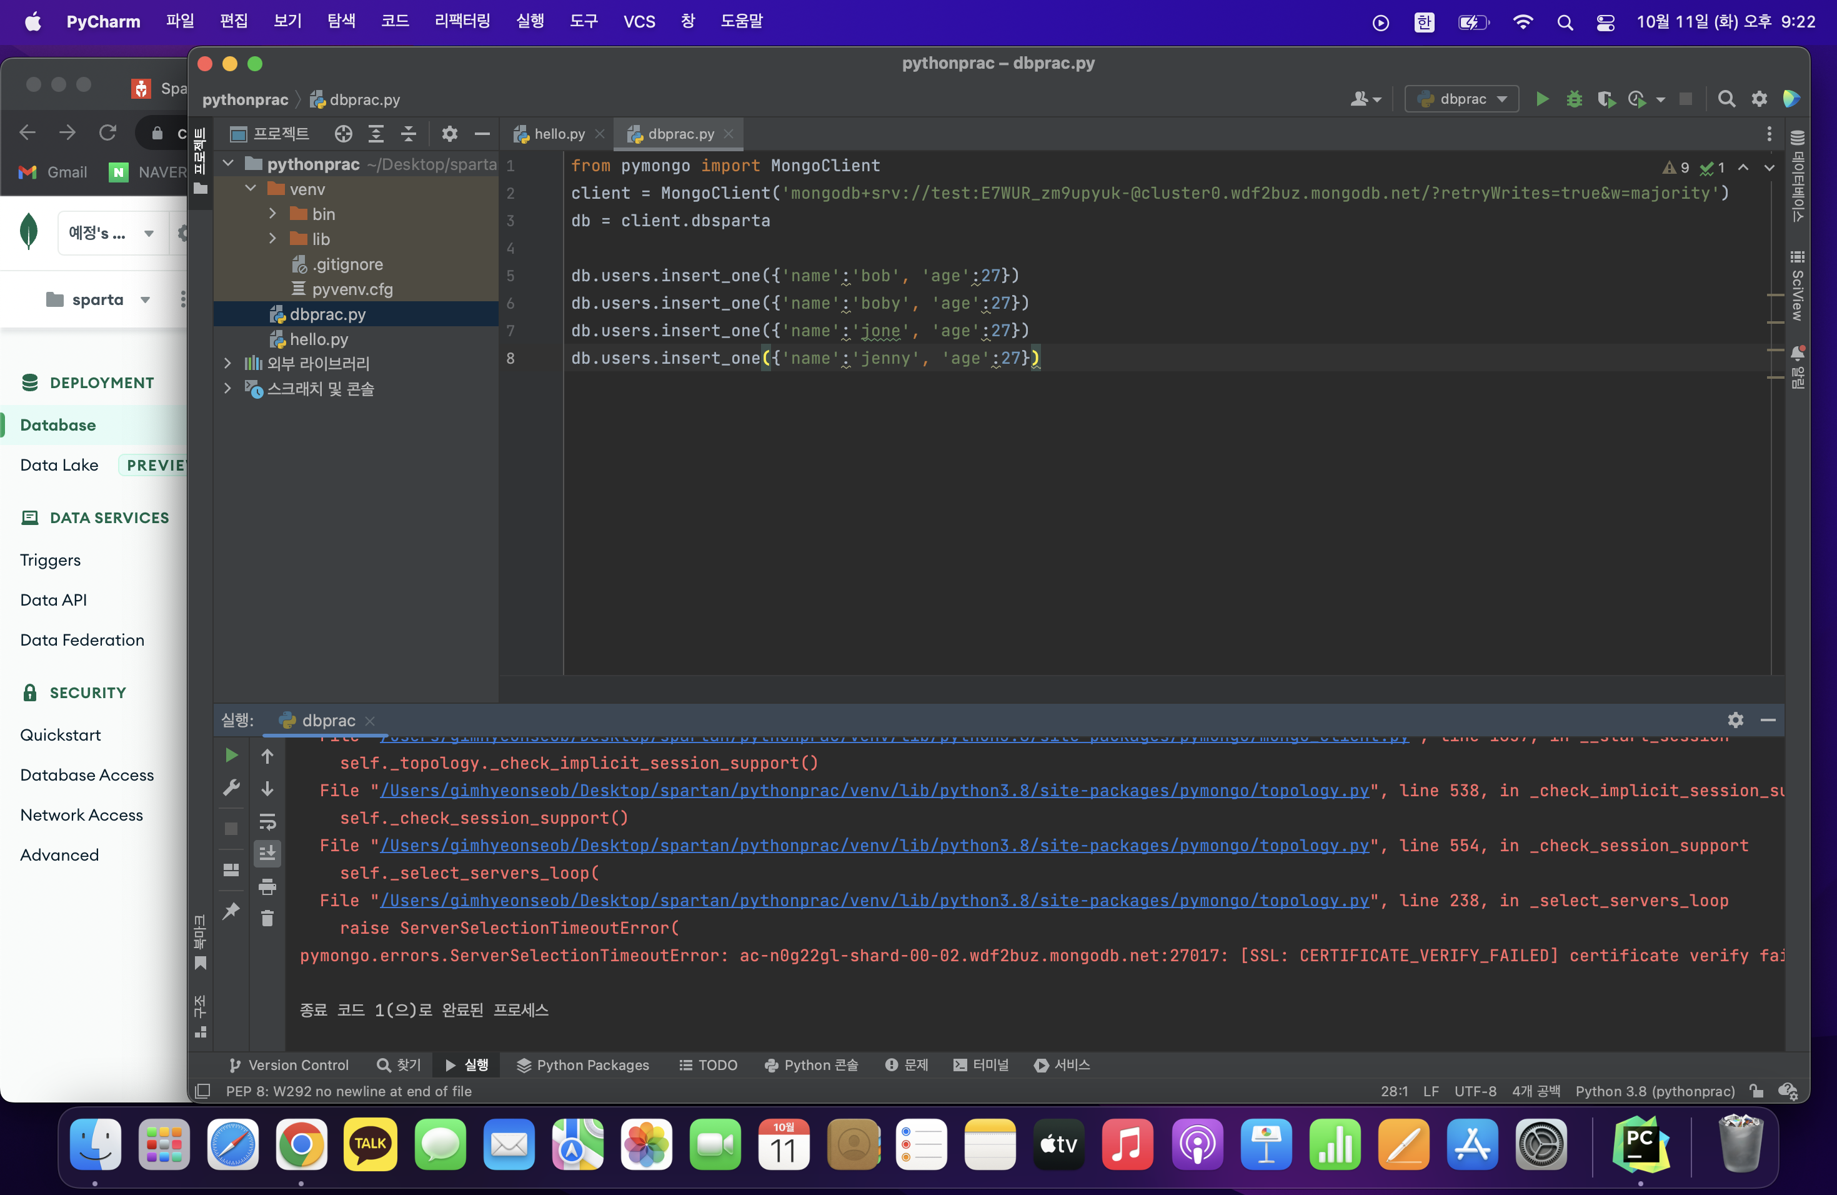Click the 9 warnings inspection indicator
Viewport: 1837px width, 1195px height.
tap(1676, 167)
